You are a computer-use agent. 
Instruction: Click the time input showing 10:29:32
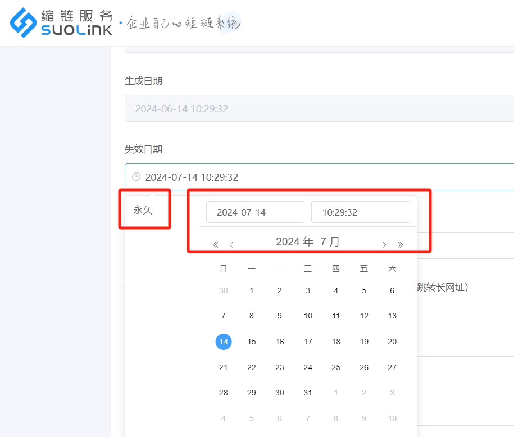360,212
